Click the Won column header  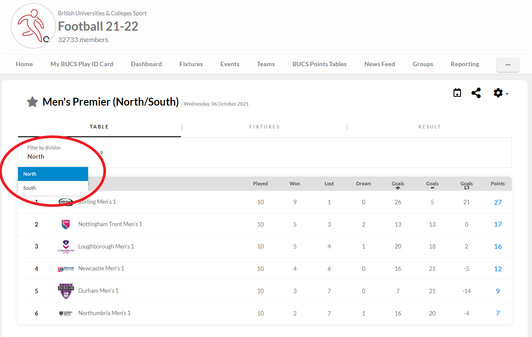[x=295, y=184]
